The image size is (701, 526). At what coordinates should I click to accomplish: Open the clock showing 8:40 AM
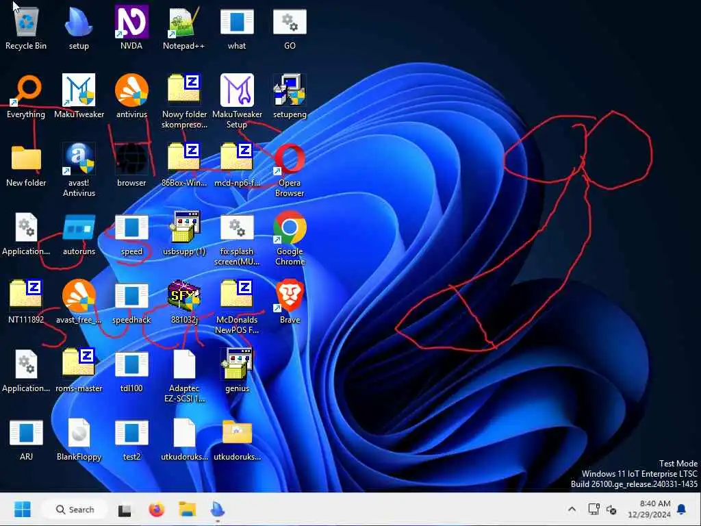point(649,510)
